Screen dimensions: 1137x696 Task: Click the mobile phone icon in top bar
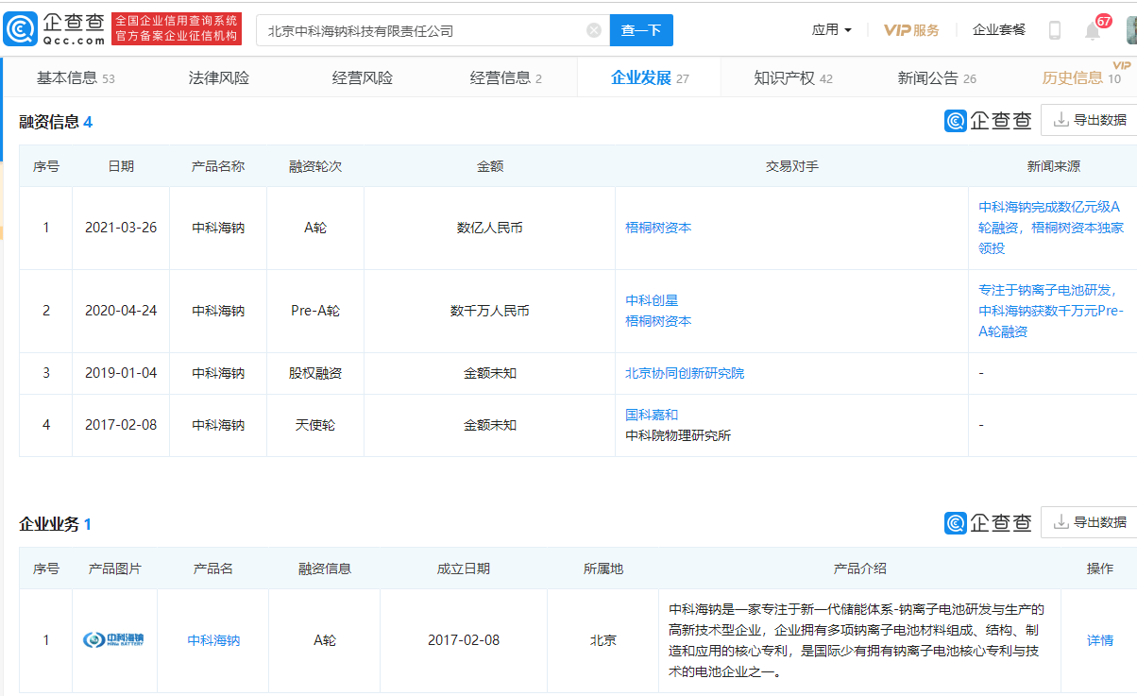coord(1055,29)
